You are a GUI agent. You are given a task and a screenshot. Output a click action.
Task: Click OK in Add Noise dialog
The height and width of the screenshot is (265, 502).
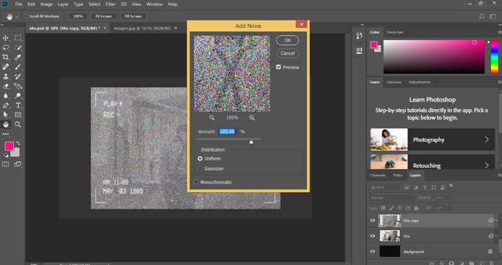pyautogui.click(x=287, y=41)
